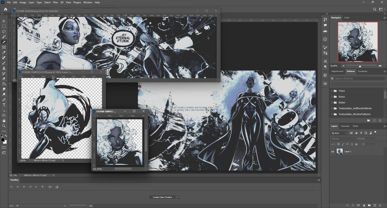This screenshot has height=208, width=387.
Task: Expand the Trees pattern folder
Action: [x=332, y=91]
